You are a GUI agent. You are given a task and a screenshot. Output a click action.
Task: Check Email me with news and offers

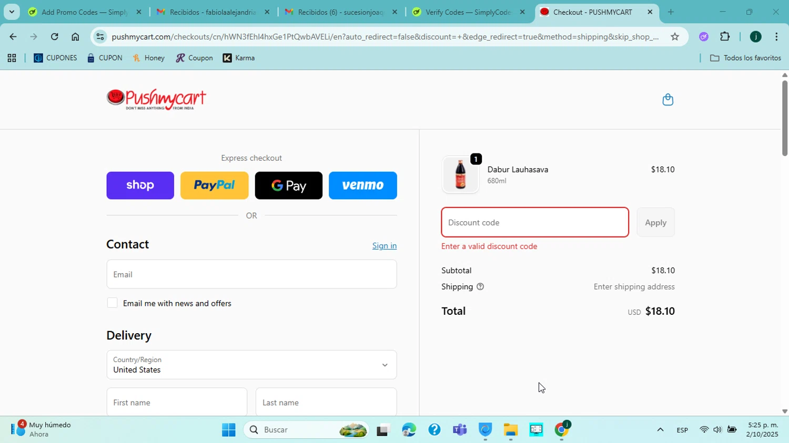[112, 303]
